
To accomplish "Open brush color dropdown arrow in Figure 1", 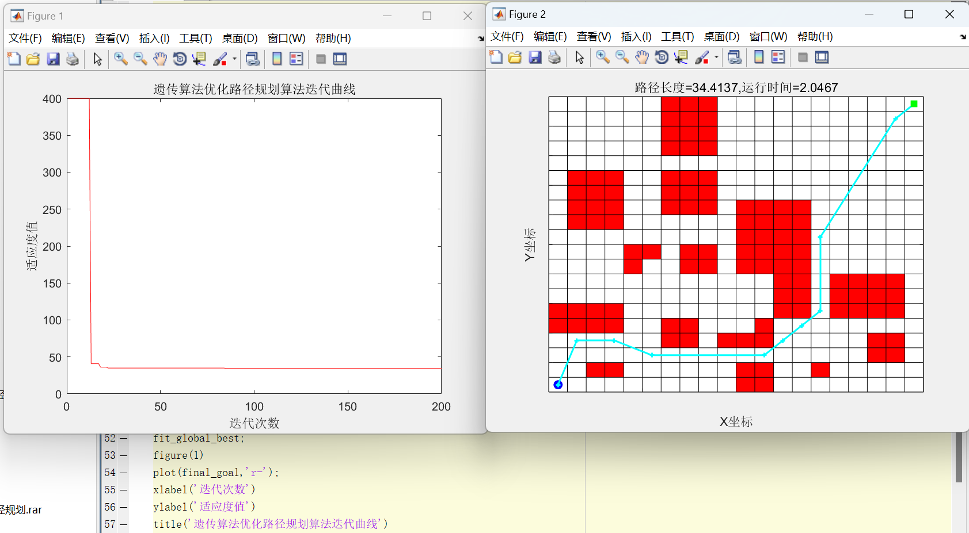I will click(x=234, y=59).
